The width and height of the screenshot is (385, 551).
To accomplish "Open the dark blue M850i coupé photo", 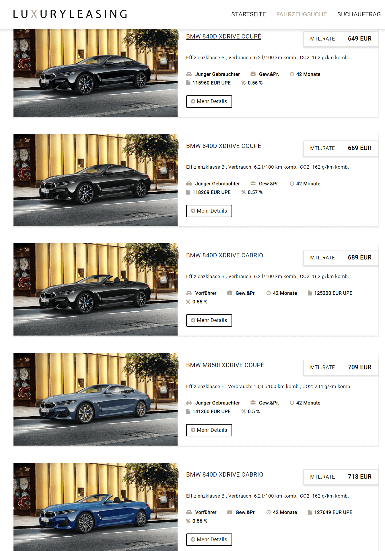I will 96,399.
